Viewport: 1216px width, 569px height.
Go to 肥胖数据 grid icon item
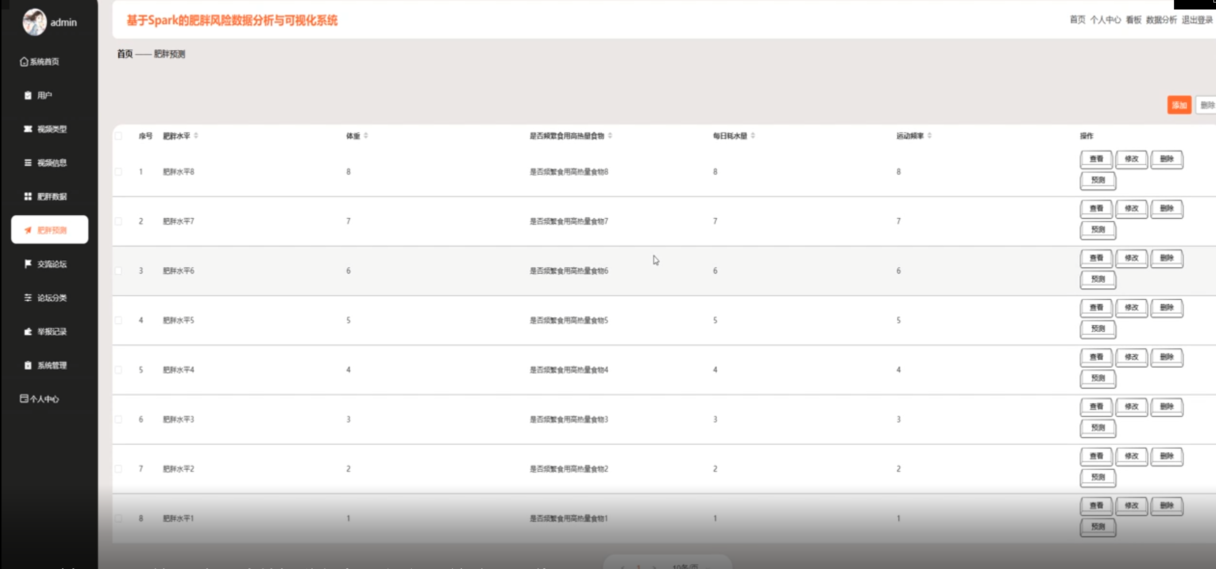[28, 196]
